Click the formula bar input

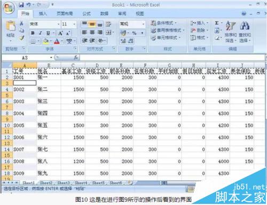172,58
